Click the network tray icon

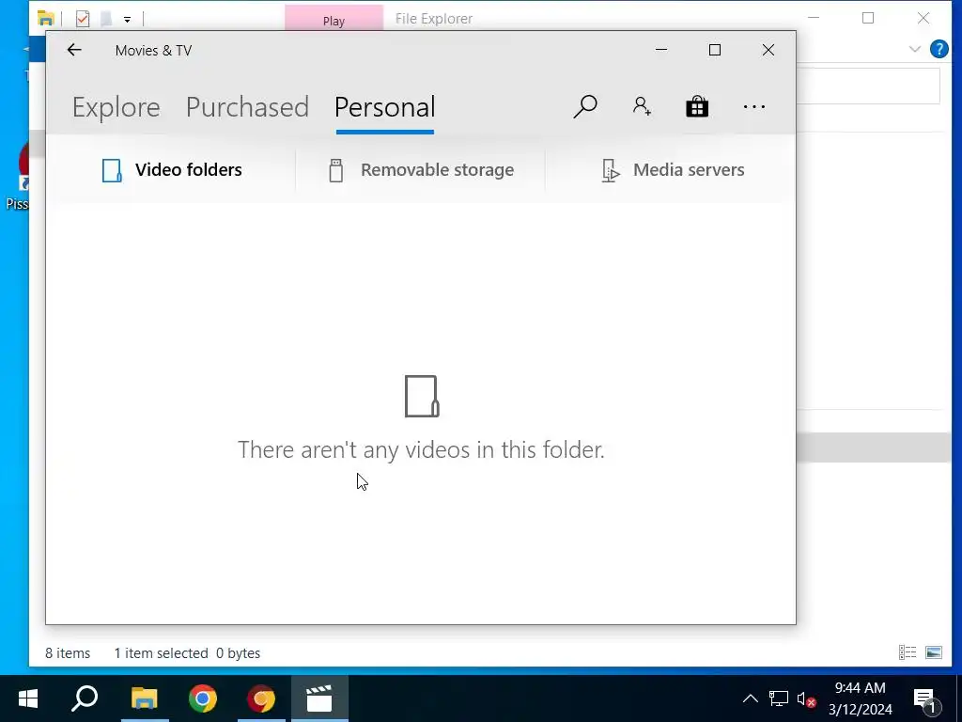point(779,698)
